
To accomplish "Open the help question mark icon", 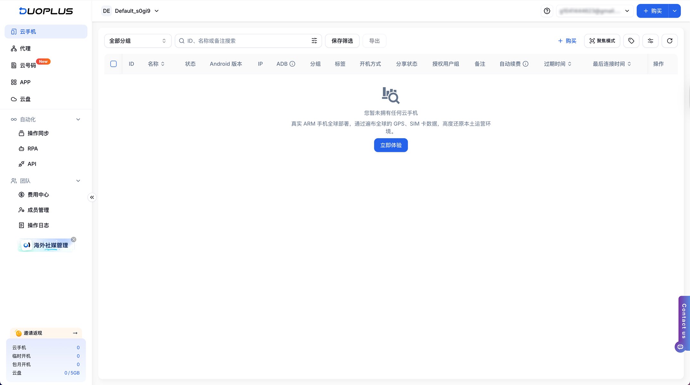I will click(547, 11).
